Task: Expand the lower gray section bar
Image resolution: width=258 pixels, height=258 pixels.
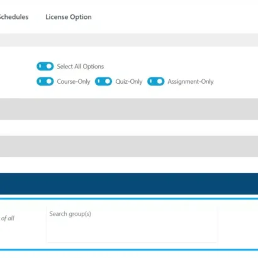Action: click(129, 146)
